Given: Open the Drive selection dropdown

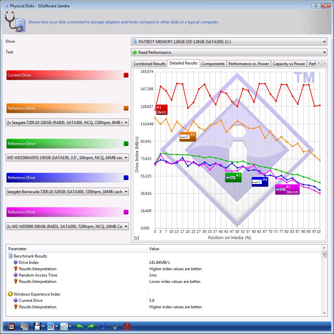Looking at the screenshot, I should pyautogui.click(x=229, y=41).
